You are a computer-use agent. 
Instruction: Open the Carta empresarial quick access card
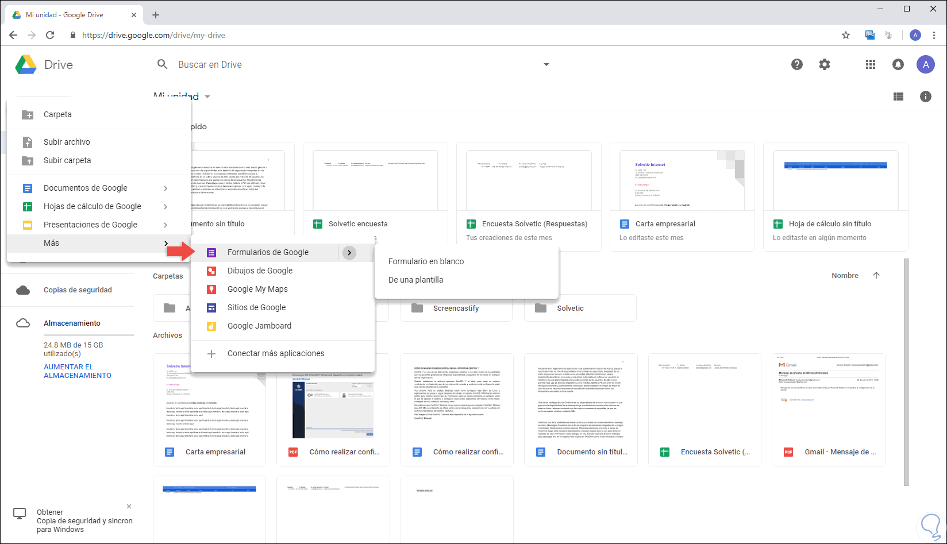pos(682,196)
